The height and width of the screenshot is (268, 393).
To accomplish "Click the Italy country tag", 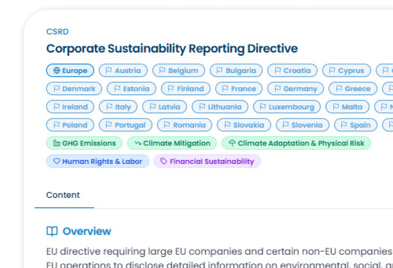I will click(118, 107).
